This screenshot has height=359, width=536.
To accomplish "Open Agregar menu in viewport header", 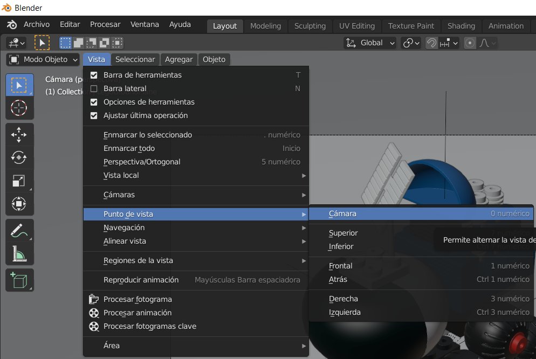I will [179, 59].
